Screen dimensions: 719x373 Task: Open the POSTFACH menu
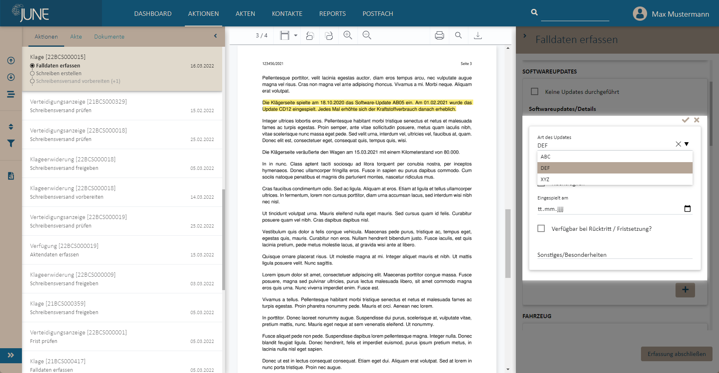tap(378, 13)
